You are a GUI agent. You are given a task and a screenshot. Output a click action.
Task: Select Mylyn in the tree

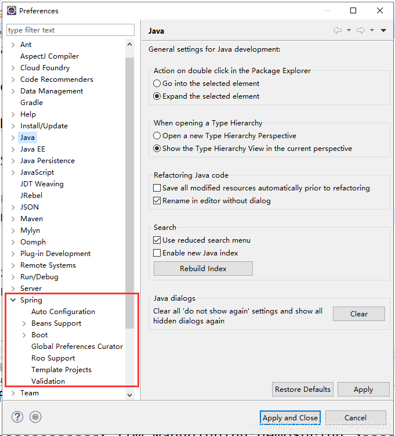tap(30, 230)
